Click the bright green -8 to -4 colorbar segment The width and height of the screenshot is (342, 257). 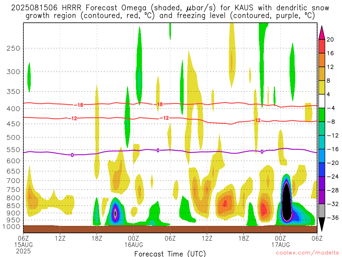coord(322,115)
